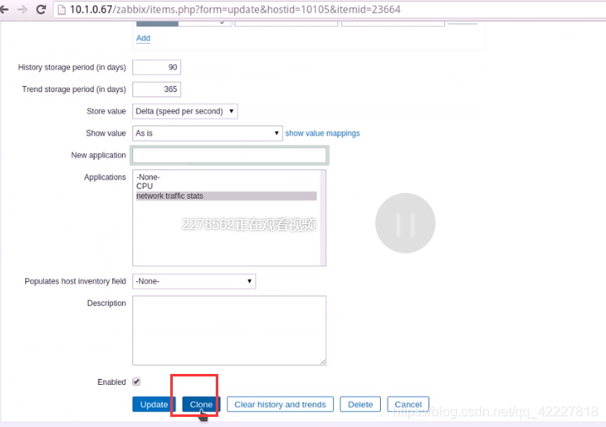Viewport: 606px width, 427px height.
Task: Click the URL address bar
Action: (x=329, y=9)
